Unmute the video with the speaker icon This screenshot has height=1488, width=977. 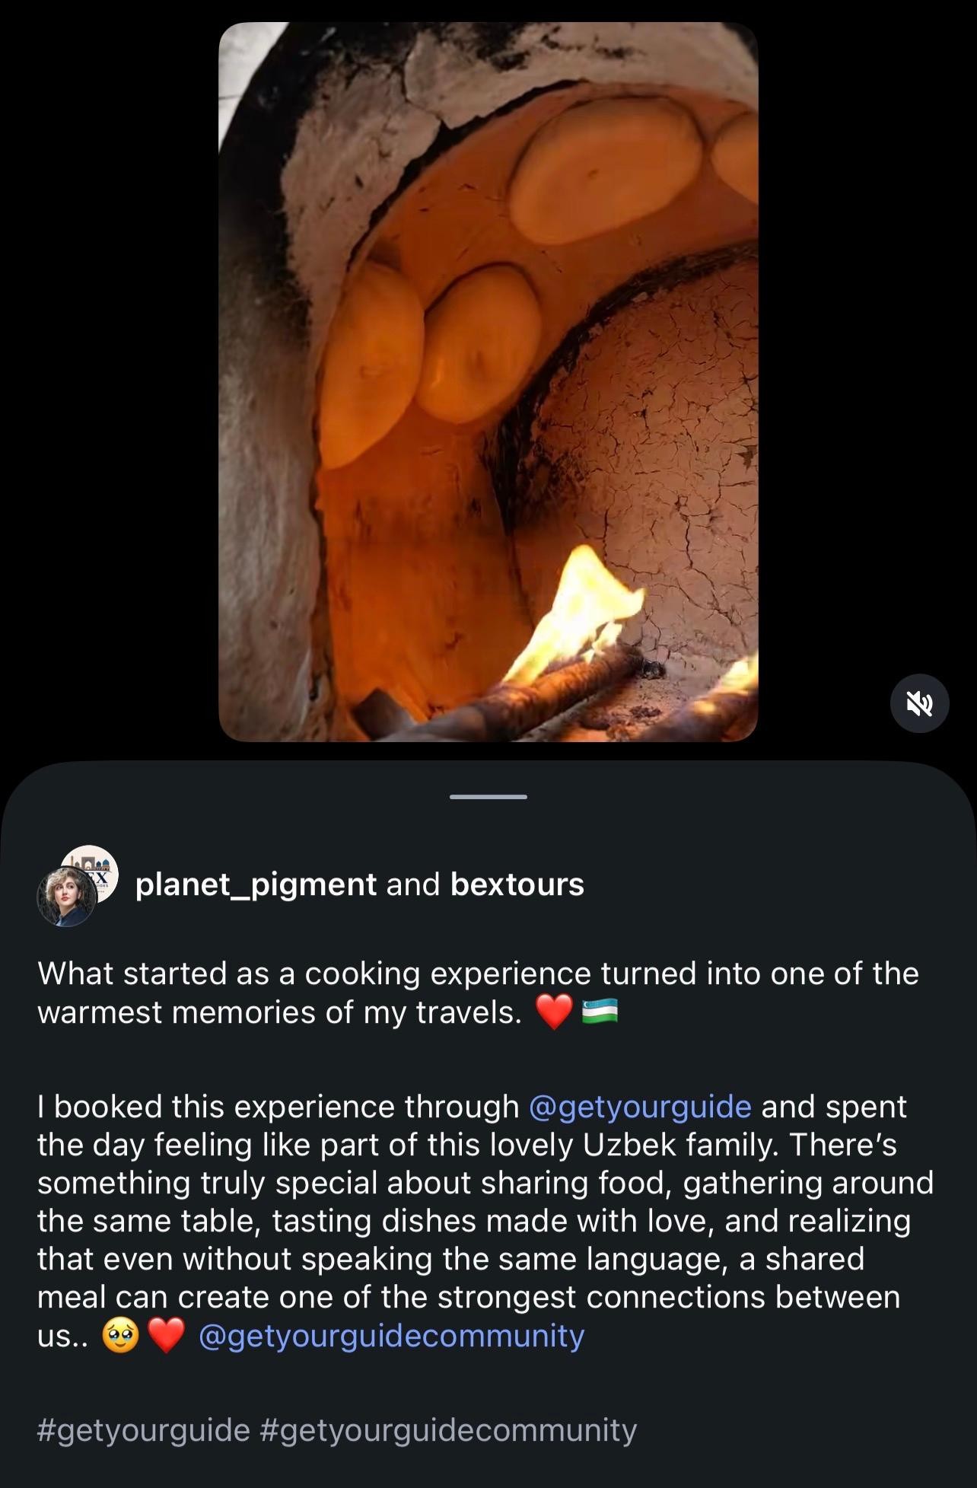pyautogui.click(x=919, y=703)
